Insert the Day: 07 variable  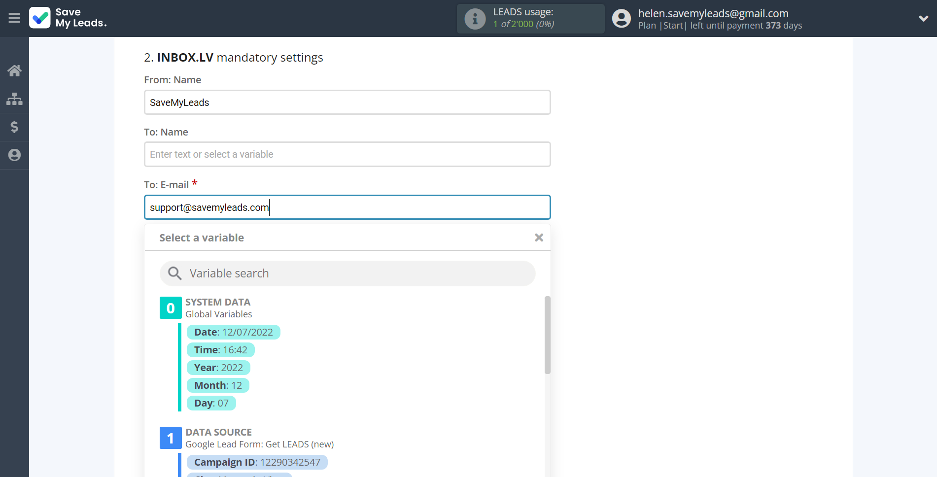[x=211, y=403]
